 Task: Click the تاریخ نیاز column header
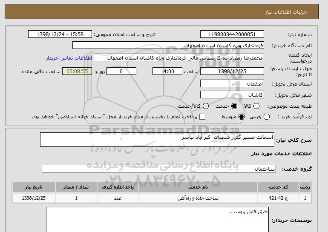[34, 187]
